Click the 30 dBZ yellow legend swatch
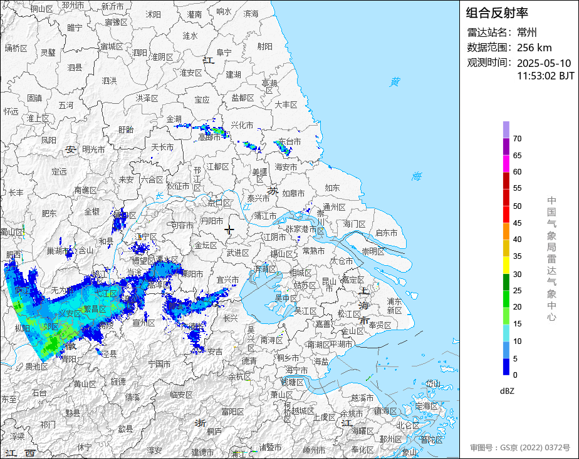 coord(506,265)
